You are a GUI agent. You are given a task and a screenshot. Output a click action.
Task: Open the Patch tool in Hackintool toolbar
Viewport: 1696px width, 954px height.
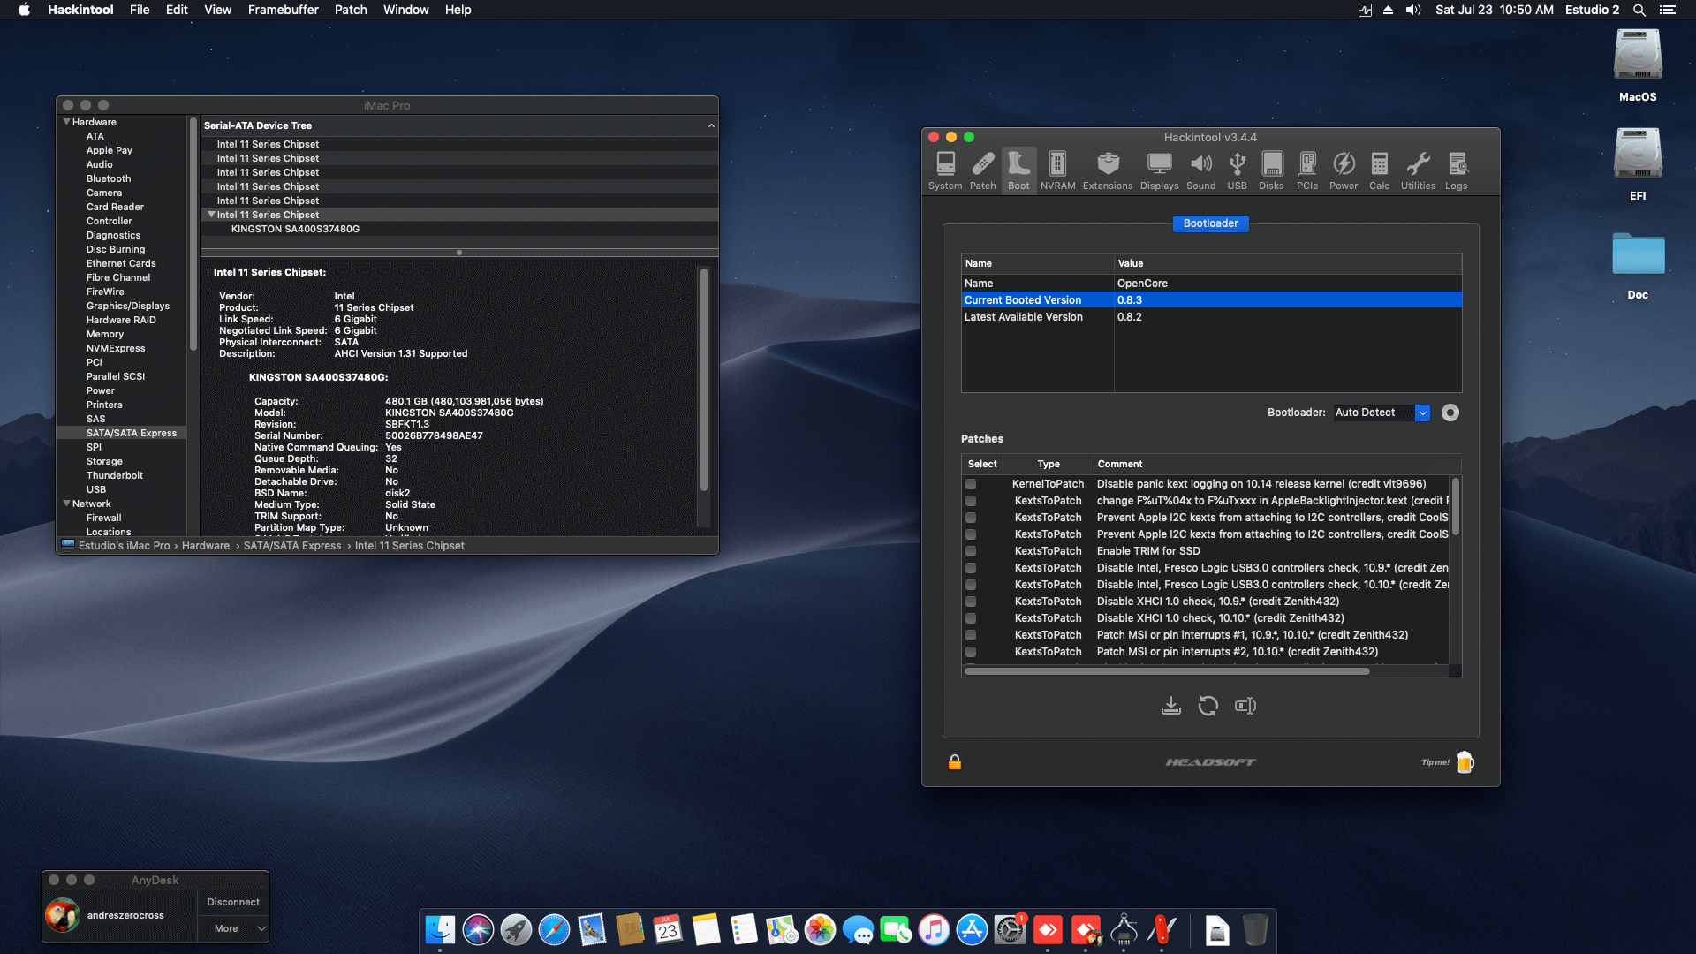[982, 170]
